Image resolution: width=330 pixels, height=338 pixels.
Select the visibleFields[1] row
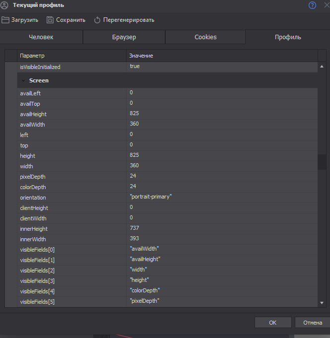[167, 260]
